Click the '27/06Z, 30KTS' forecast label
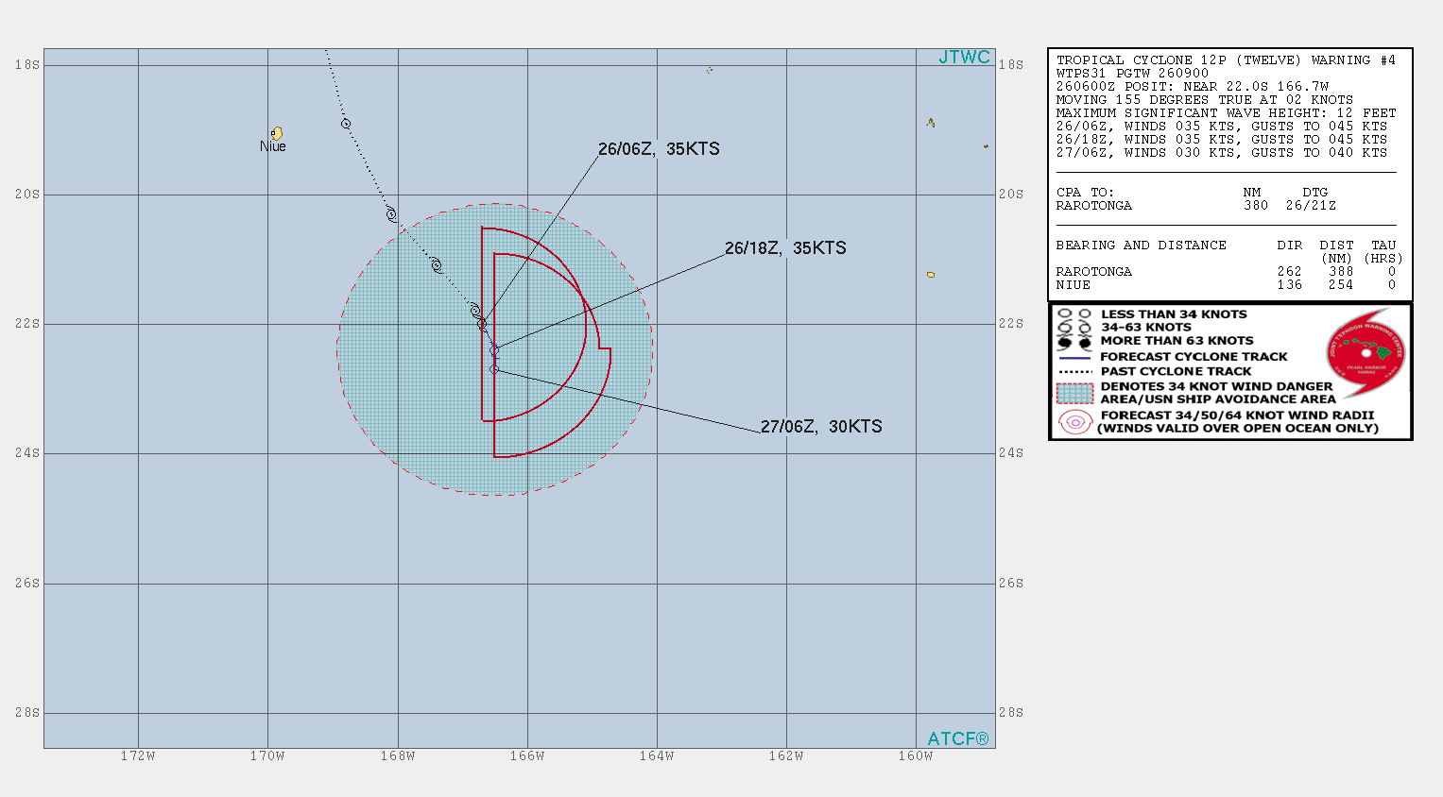Viewport: 1443px width, 797px height. (821, 427)
